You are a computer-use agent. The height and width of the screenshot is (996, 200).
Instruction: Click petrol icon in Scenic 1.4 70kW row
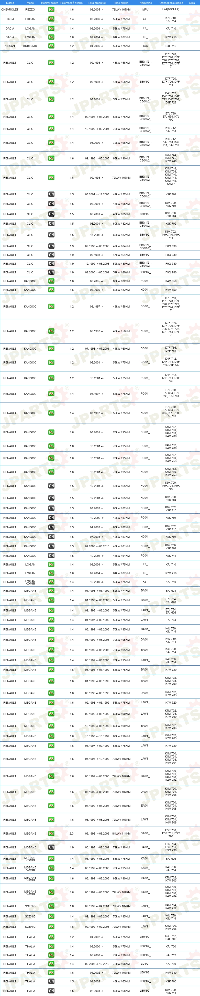coord(51,916)
